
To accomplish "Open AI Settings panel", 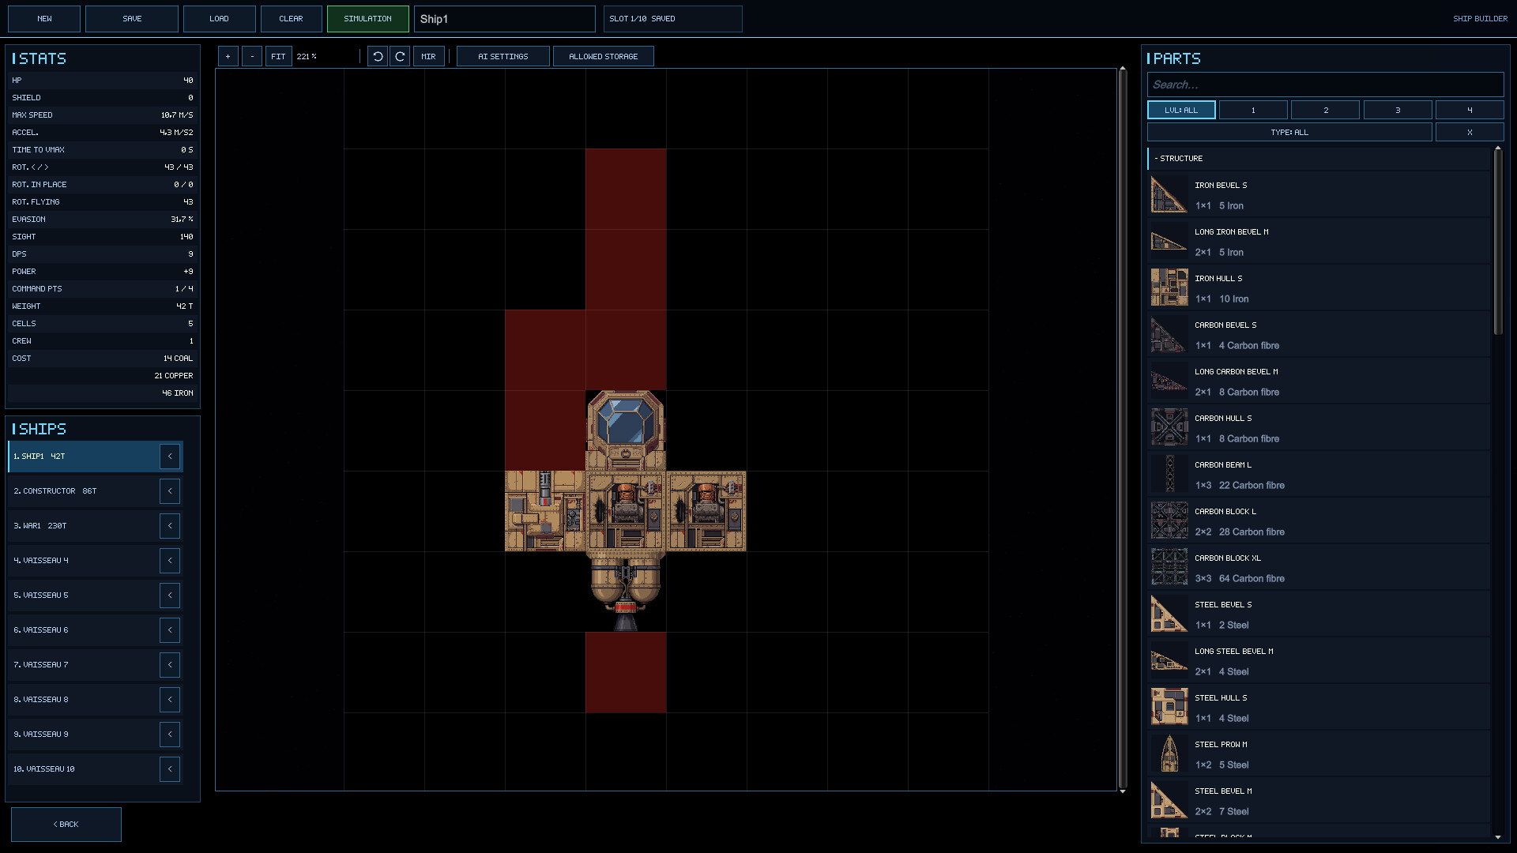I will tap(503, 56).
